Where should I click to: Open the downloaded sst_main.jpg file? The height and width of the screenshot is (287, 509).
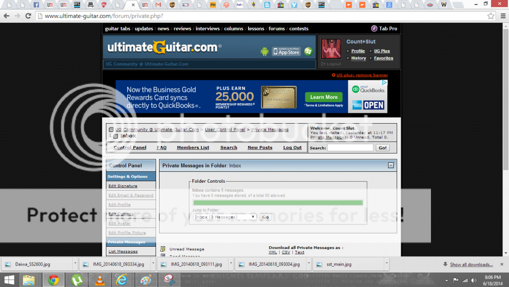(348, 264)
